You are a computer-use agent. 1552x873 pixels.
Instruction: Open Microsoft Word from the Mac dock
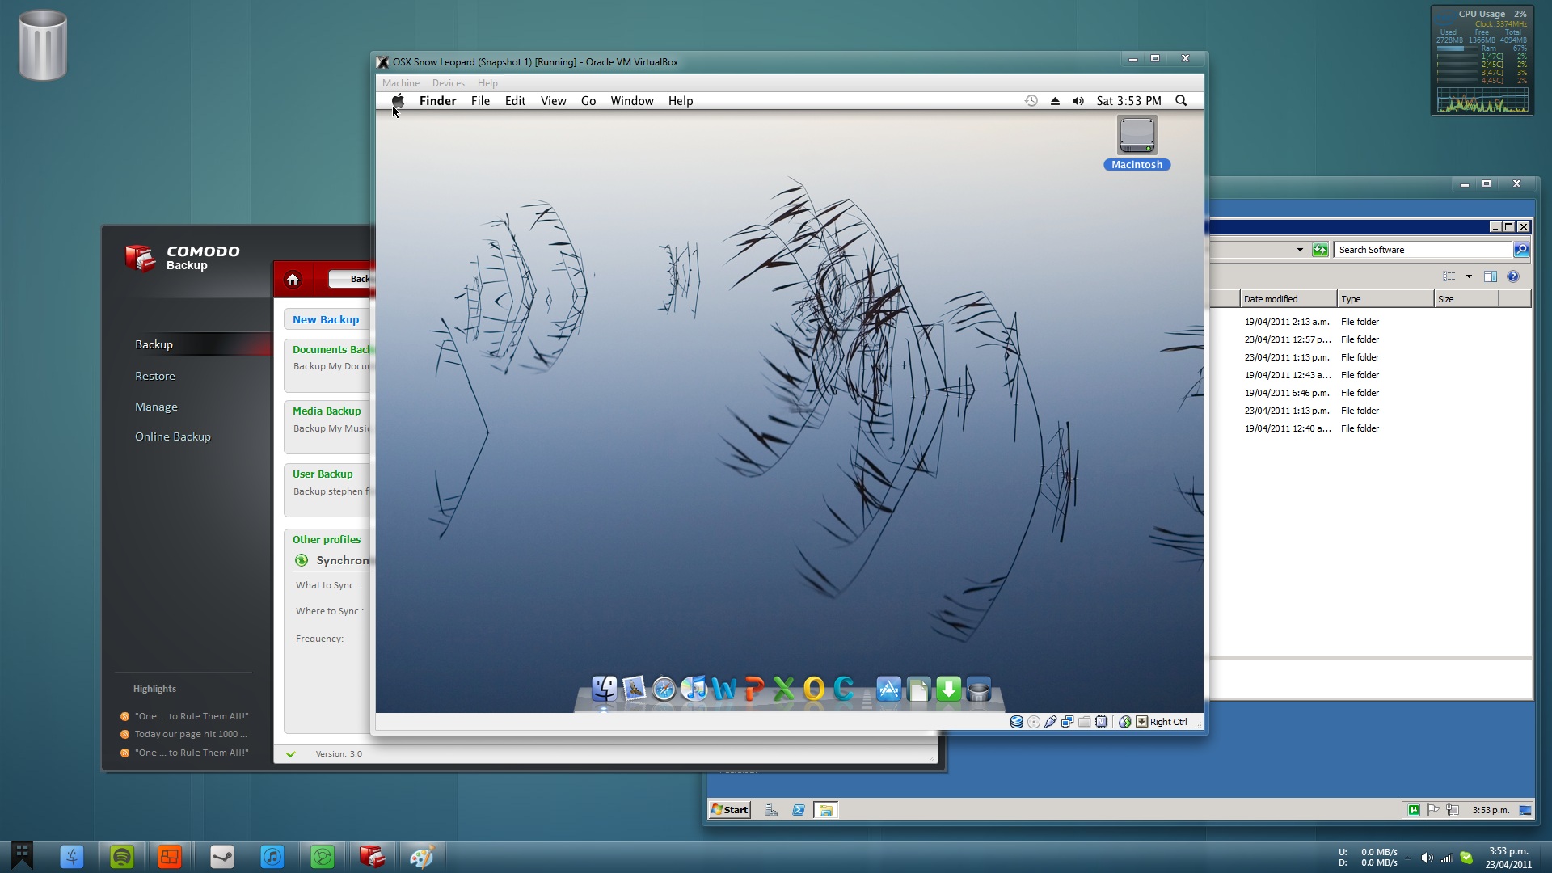[x=723, y=690]
